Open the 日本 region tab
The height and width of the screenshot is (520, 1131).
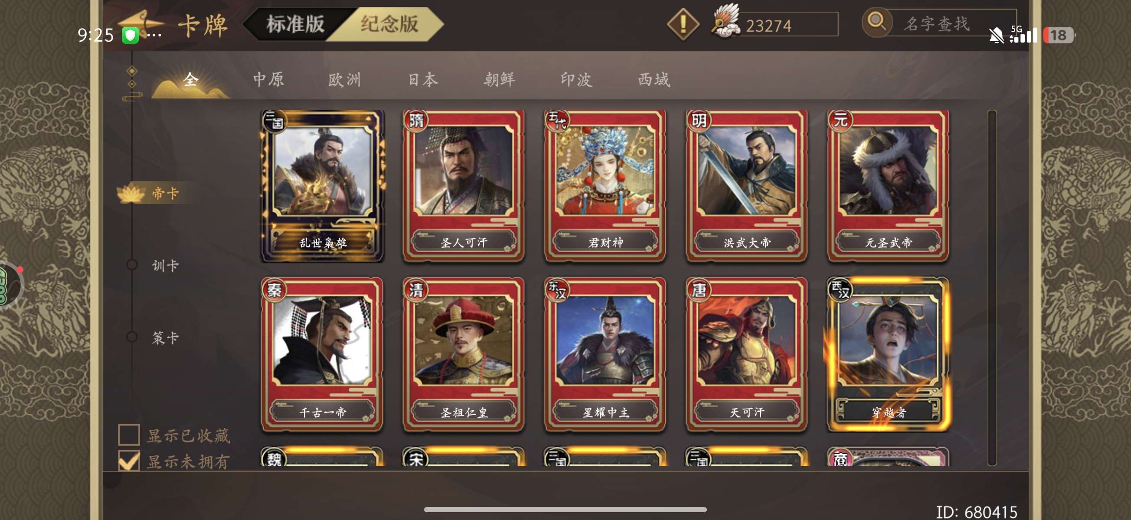(423, 80)
